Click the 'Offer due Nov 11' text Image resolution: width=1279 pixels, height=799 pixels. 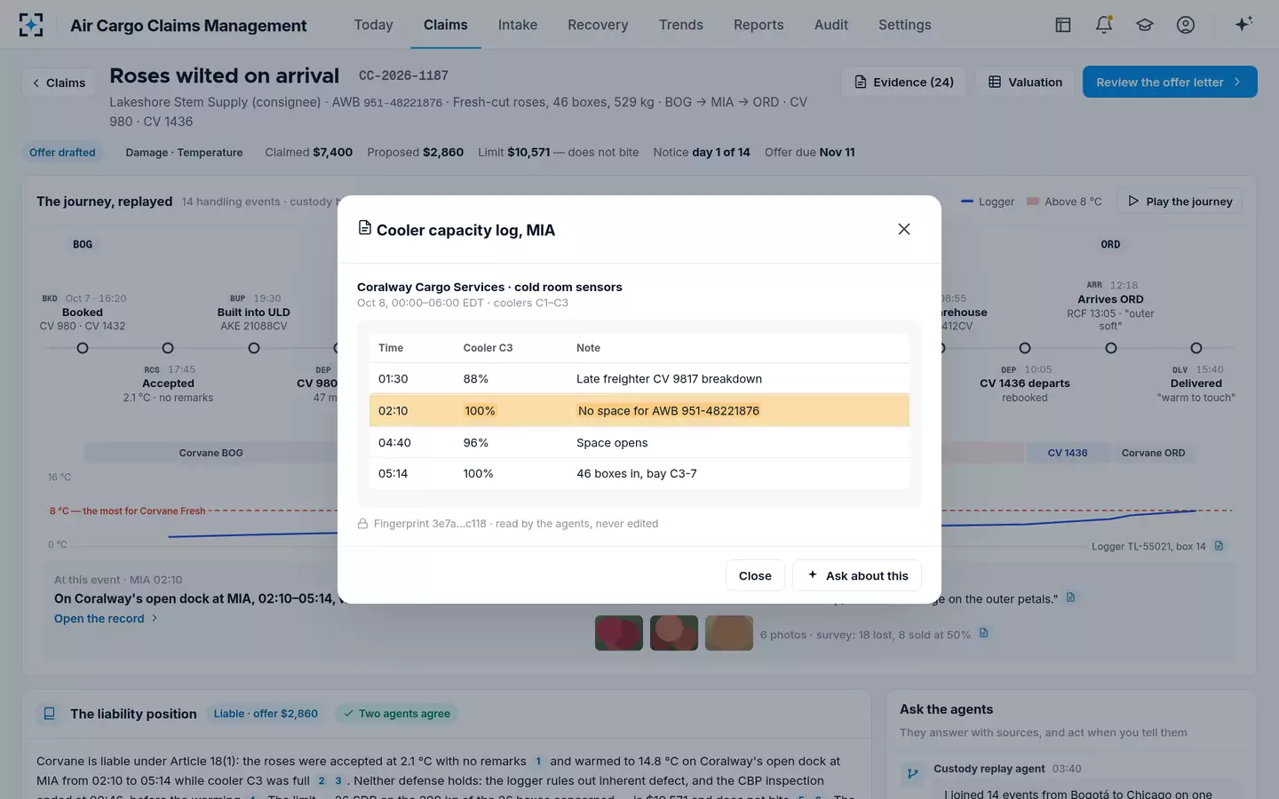810,153
